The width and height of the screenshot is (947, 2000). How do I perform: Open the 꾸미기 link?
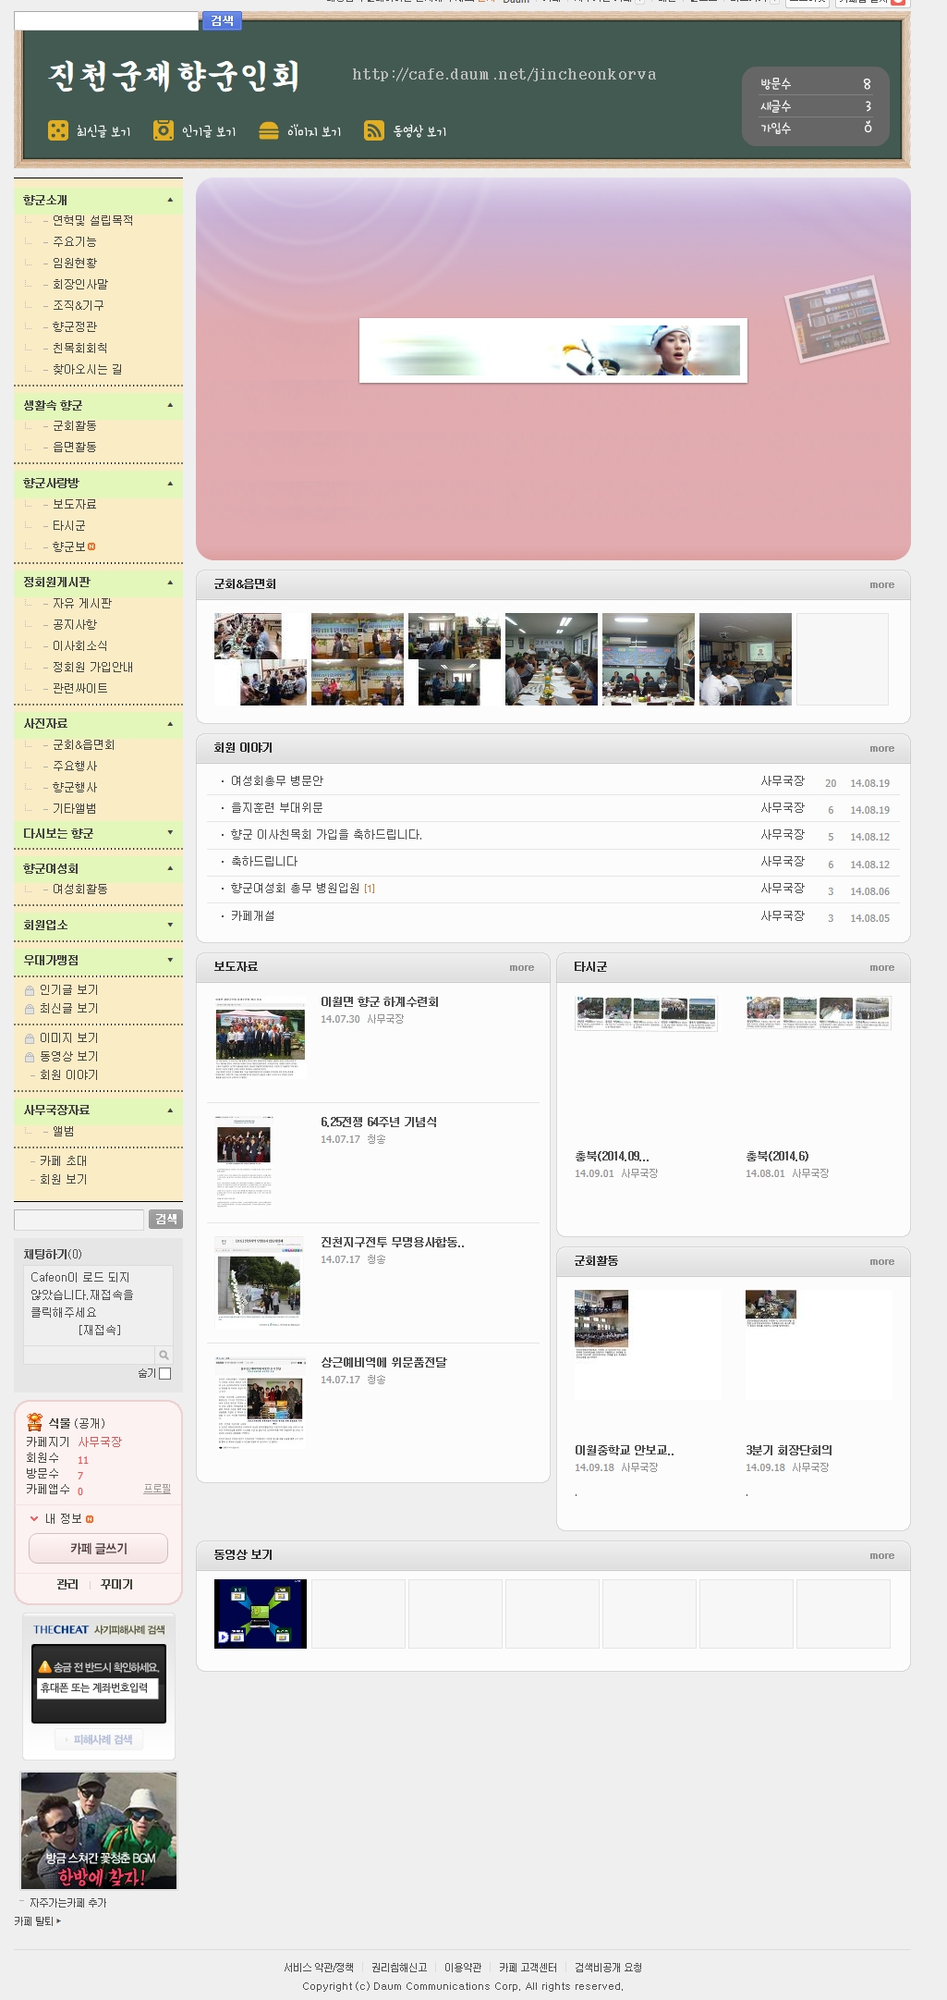coord(116,1584)
